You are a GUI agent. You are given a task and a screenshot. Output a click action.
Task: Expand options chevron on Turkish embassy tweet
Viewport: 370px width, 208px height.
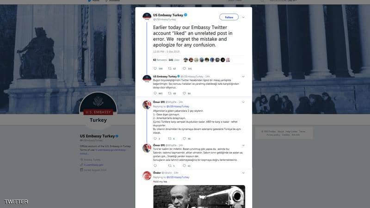pyautogui.click(x=243, y=76)
